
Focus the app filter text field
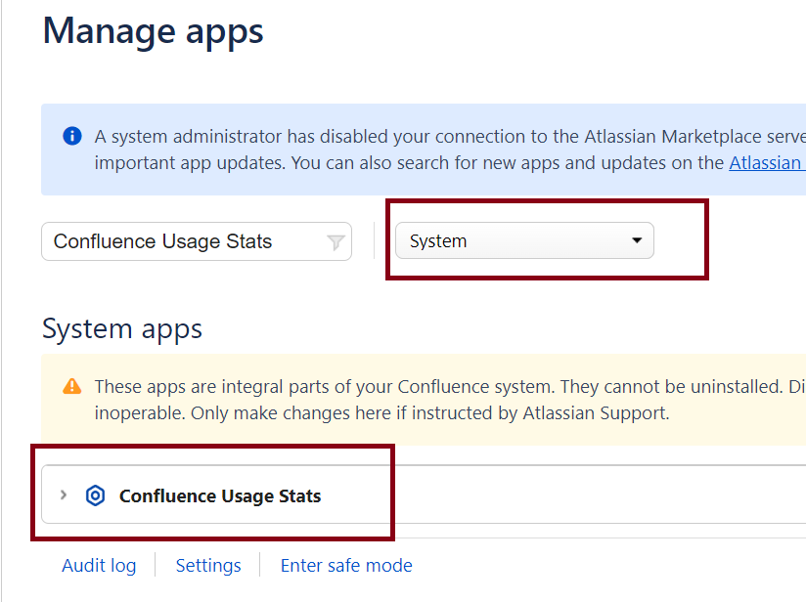click(x=186, y=242)
